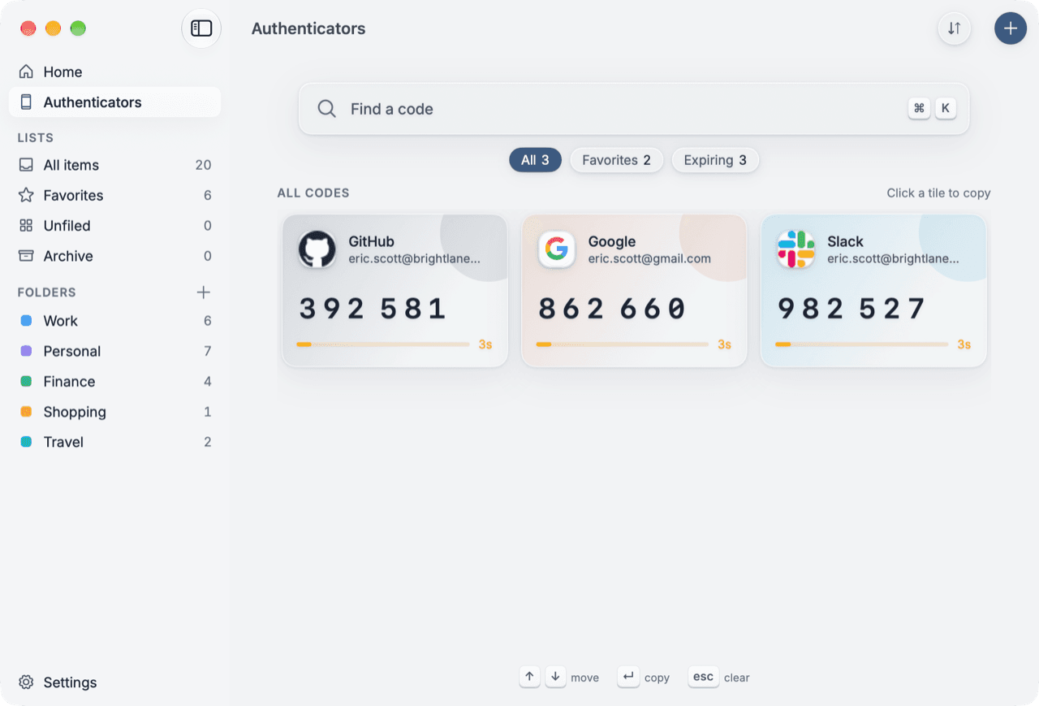1039x706 pixels.
Task: Click the Settings gear icon
Action: point(26,682)
